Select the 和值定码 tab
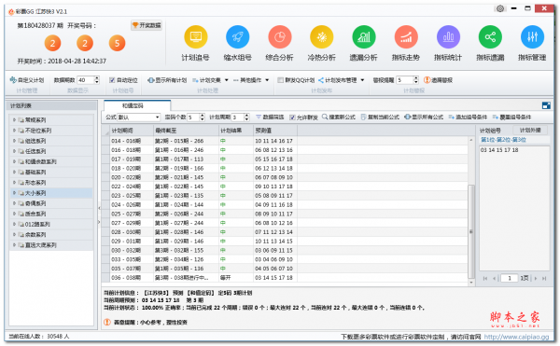The image size is (560, 346). (137, 105)
